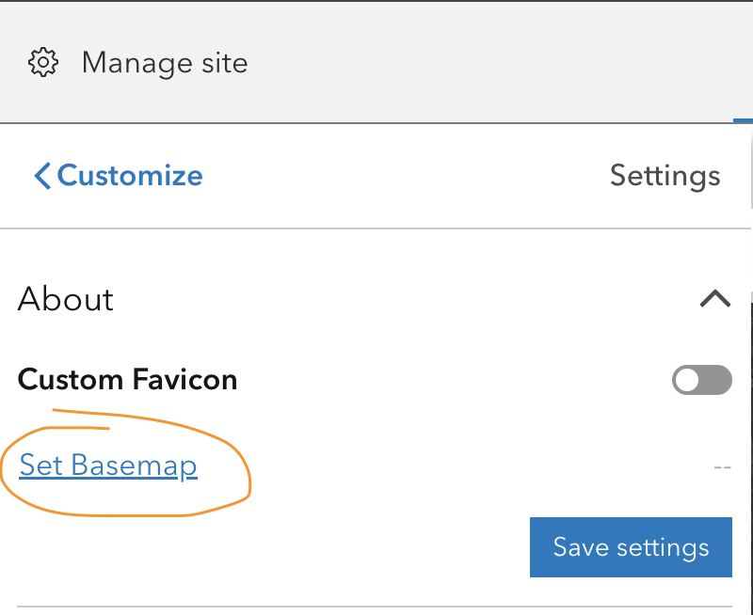Click the upward caret icon in About row
753x615 pixels.
click(x=715, y=298)
